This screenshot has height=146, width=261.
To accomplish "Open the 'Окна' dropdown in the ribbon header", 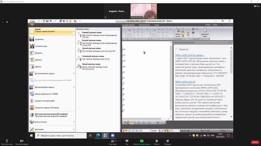I will click(x=216, y=25).
